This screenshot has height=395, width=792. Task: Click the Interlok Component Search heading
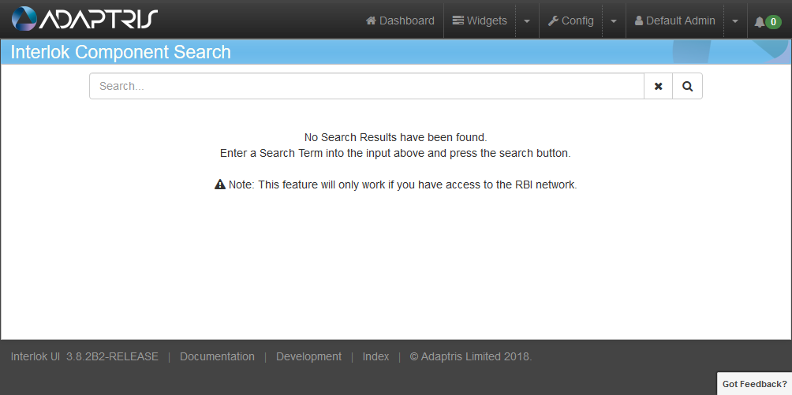(121, 52)
